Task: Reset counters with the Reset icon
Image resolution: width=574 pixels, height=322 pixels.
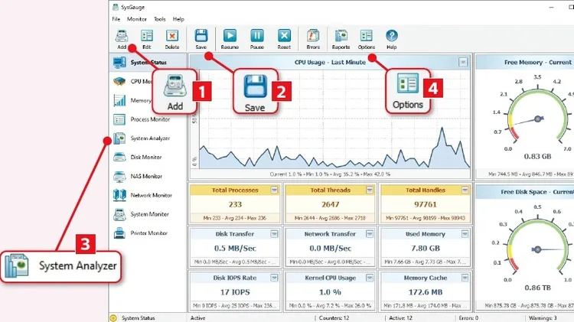Action: coord(284,36)
